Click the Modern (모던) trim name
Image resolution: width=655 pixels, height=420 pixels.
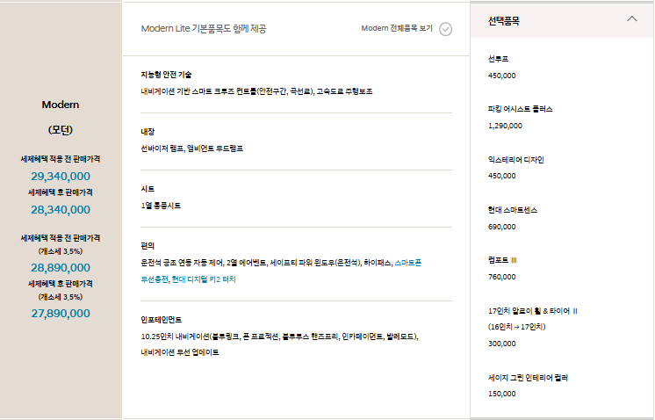point(61,117)
